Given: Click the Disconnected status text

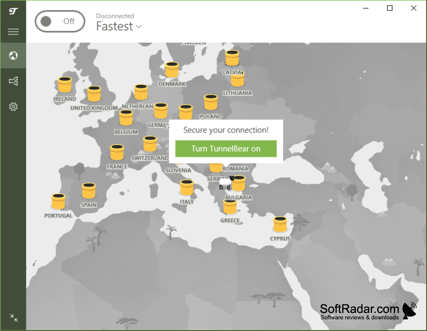Looking at the screenshot, I should [115, 16].
